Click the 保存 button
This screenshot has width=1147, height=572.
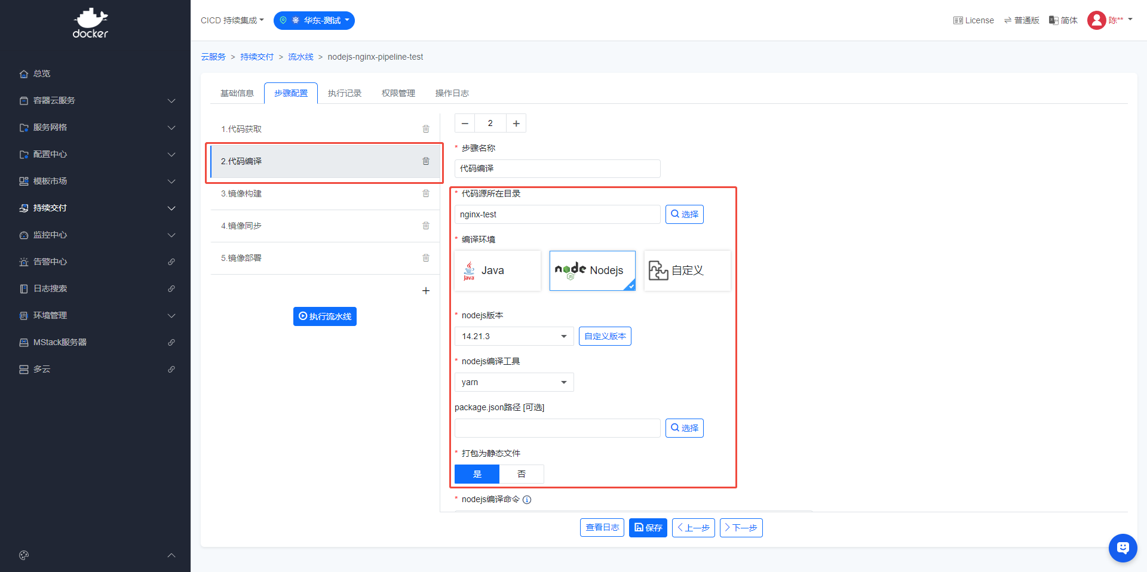coord(648,528)
